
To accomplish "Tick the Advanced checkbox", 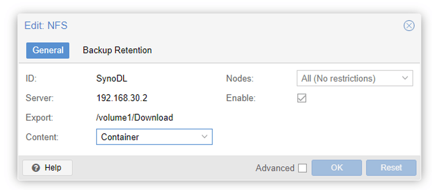I will [x=302, y=168].
